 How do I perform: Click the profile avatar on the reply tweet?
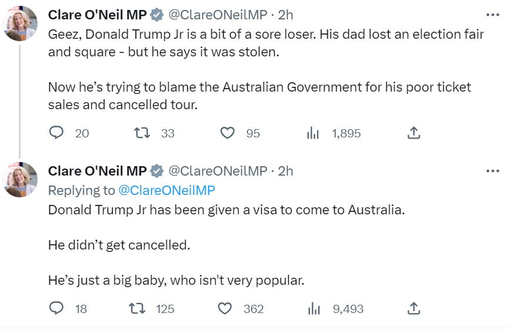click(x=21, y=180)
